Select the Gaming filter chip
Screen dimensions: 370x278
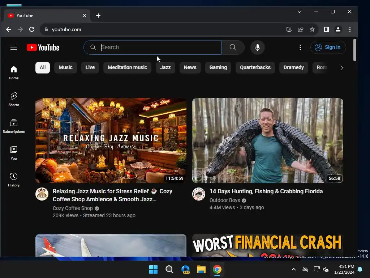[x=218, y=68]
